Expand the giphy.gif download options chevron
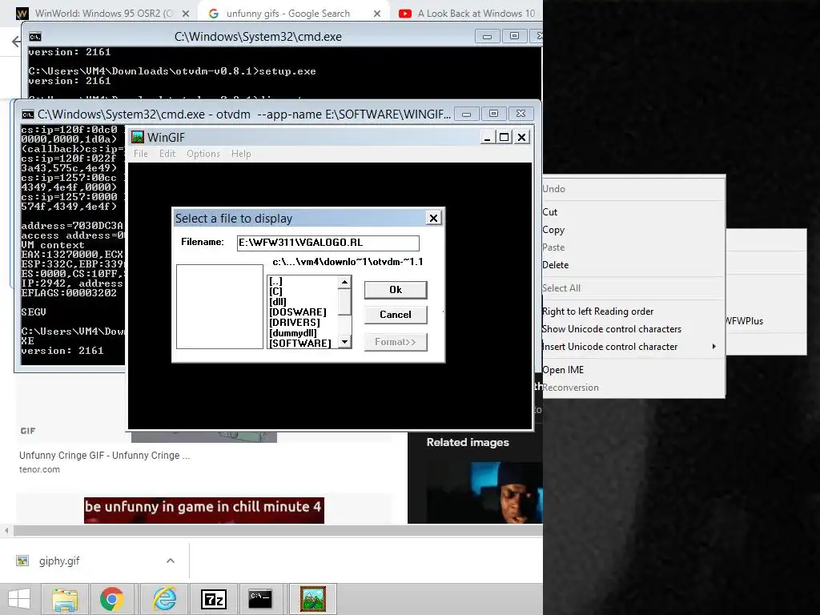The image size is (820, 615). pyautogui.click(x=171, y=561)
